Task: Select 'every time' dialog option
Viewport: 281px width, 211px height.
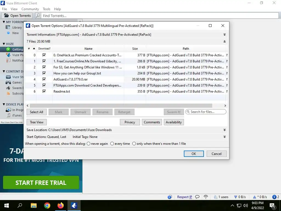Action: coord(112,144)
